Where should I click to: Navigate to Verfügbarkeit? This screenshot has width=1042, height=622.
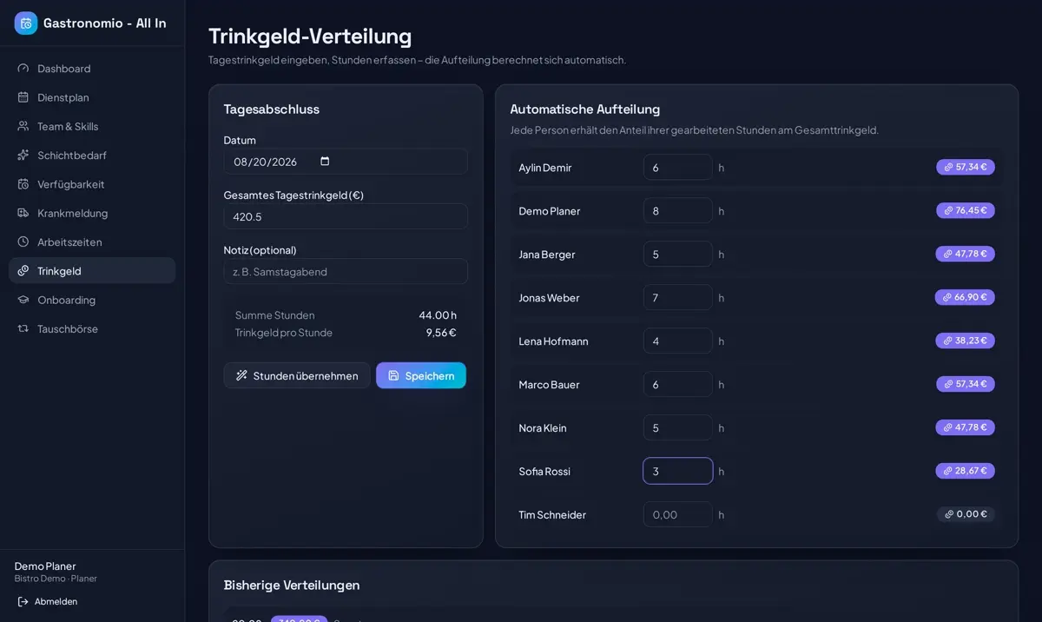click(x=92, y=184)
